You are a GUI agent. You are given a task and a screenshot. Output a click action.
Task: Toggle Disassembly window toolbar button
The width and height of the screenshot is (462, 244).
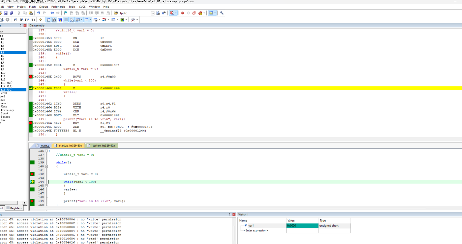click(x=54, y=20)
